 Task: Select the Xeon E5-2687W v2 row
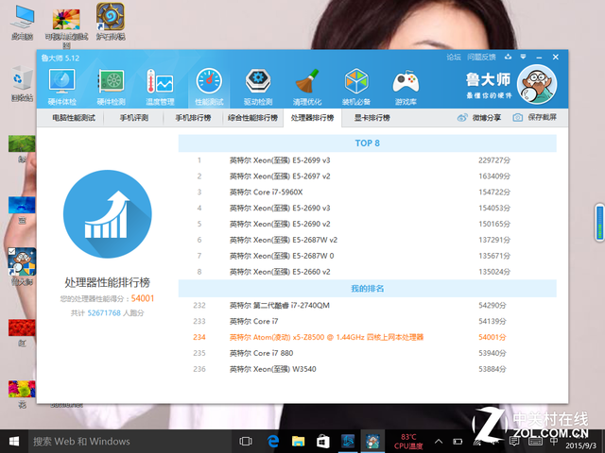tap(368, 240)
